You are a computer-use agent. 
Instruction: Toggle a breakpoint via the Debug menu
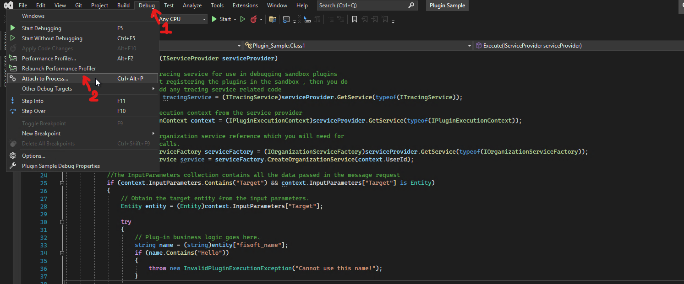[44, 123]
